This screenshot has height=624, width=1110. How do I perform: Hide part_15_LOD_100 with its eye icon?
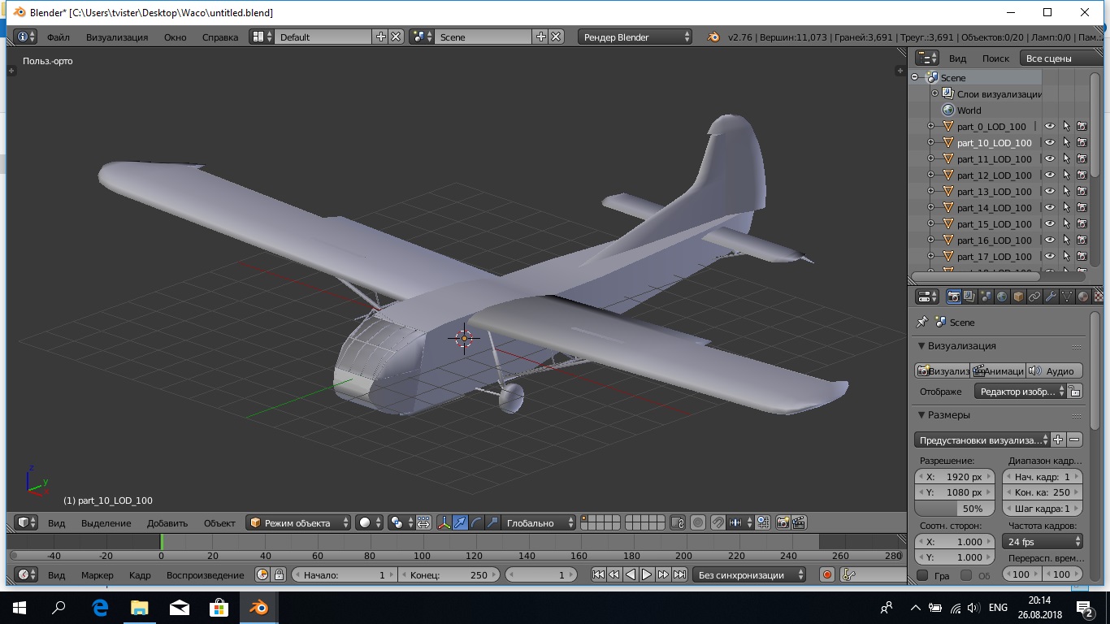click(1050, 223)
